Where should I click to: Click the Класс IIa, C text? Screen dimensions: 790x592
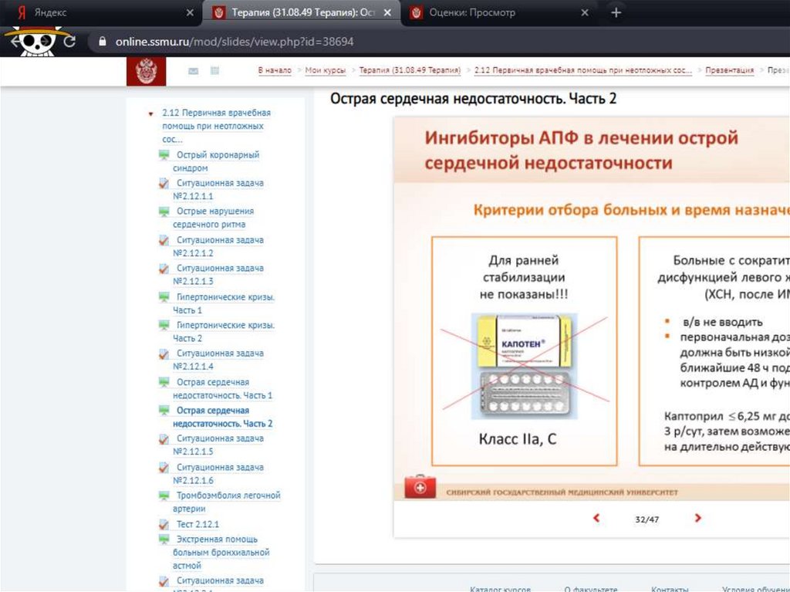click(x=518, y=439)
